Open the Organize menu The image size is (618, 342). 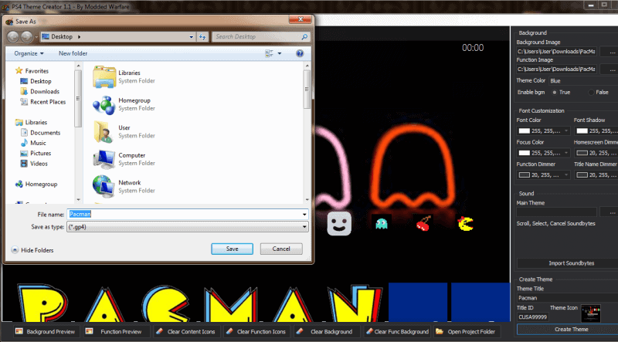pyautogui.click(x=29, y=53)
